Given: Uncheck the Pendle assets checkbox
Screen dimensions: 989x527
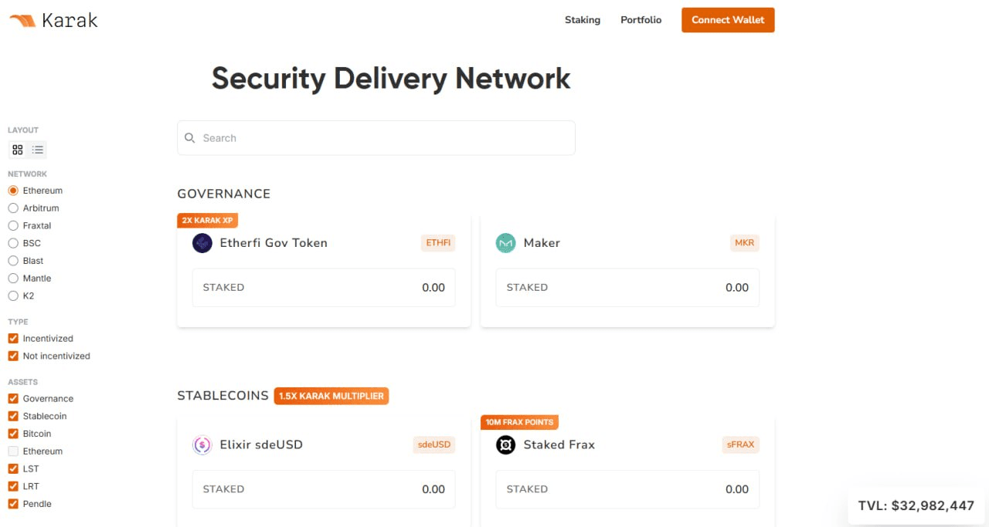Looking at the screenshot, I should point(13,504).
